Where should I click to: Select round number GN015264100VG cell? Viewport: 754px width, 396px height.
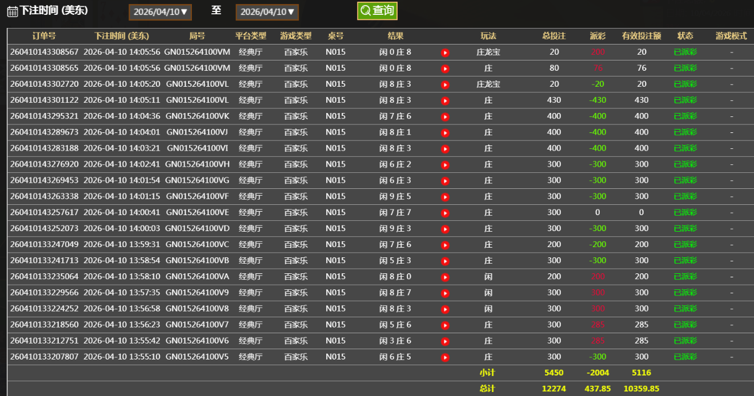(x=197, y=180)
